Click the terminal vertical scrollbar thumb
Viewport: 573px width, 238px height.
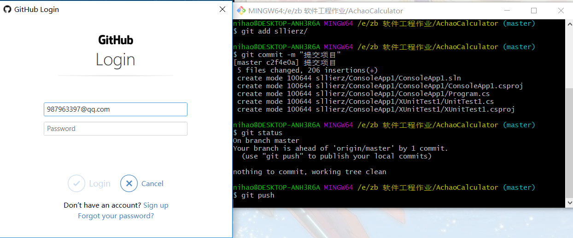pyautogui.click(x=569, y=143)
